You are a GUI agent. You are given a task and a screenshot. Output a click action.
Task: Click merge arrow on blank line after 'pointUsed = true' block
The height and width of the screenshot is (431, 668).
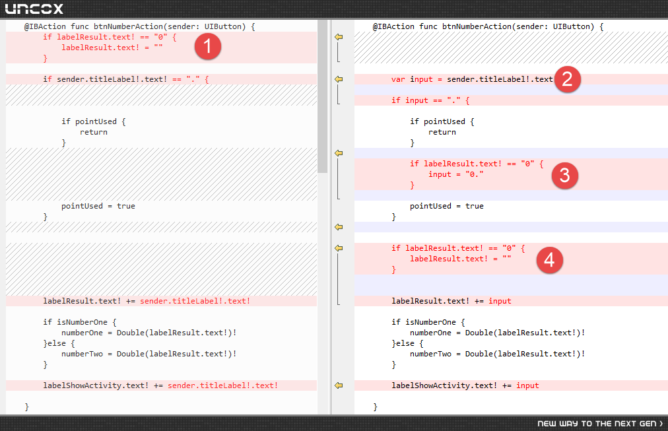339,227
